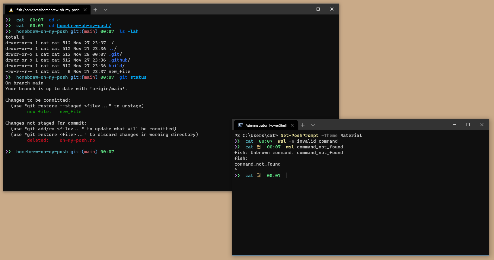Screen dimensions: 494x260
Task: Click the 'On branch main' output line
Action: (24, 83)
